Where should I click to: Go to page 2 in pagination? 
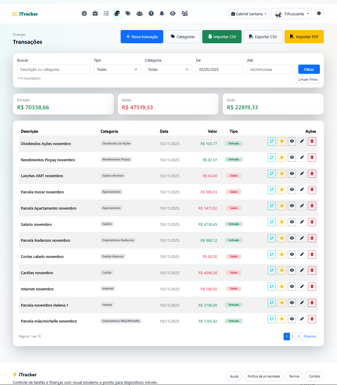[x=293, y=337]
